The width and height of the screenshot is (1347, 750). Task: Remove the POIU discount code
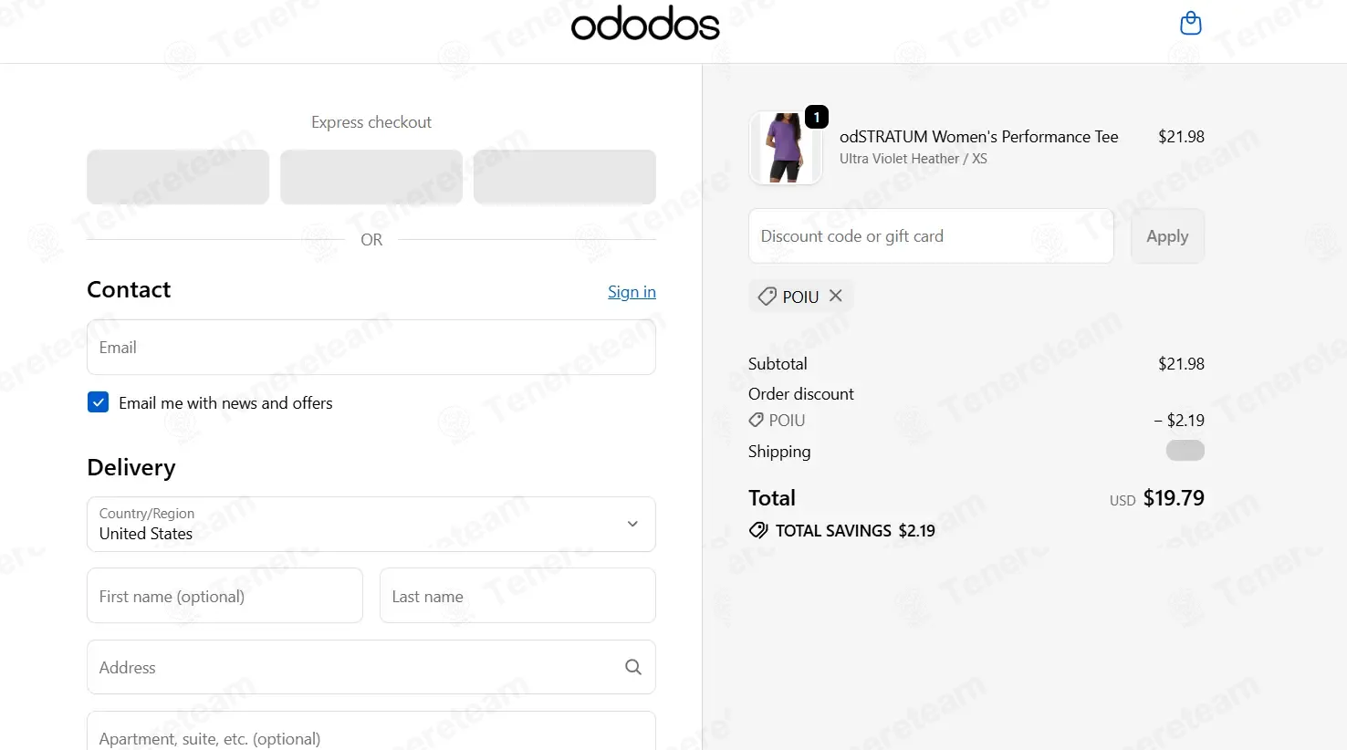(x=835, y=296)
